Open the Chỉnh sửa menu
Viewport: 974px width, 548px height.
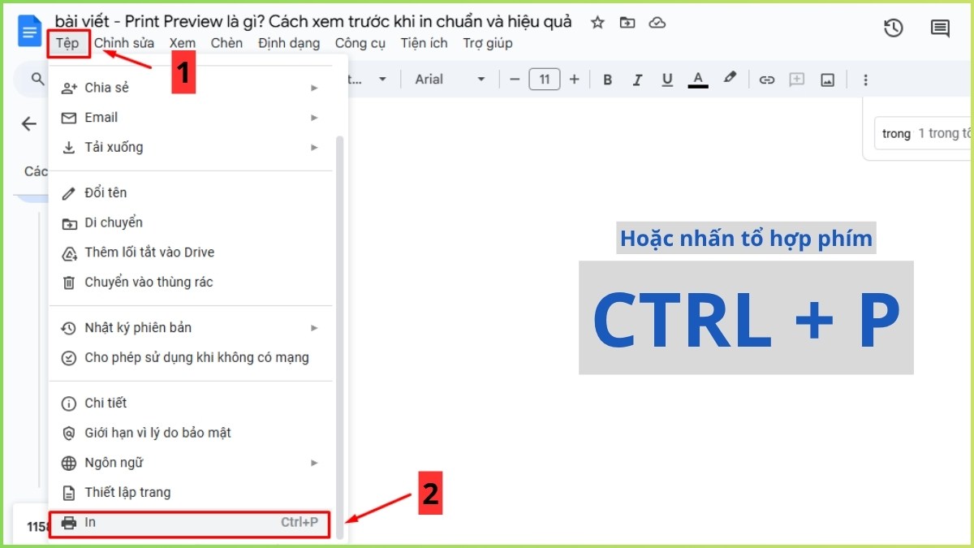pyautogui.click(x=124, y=43)
